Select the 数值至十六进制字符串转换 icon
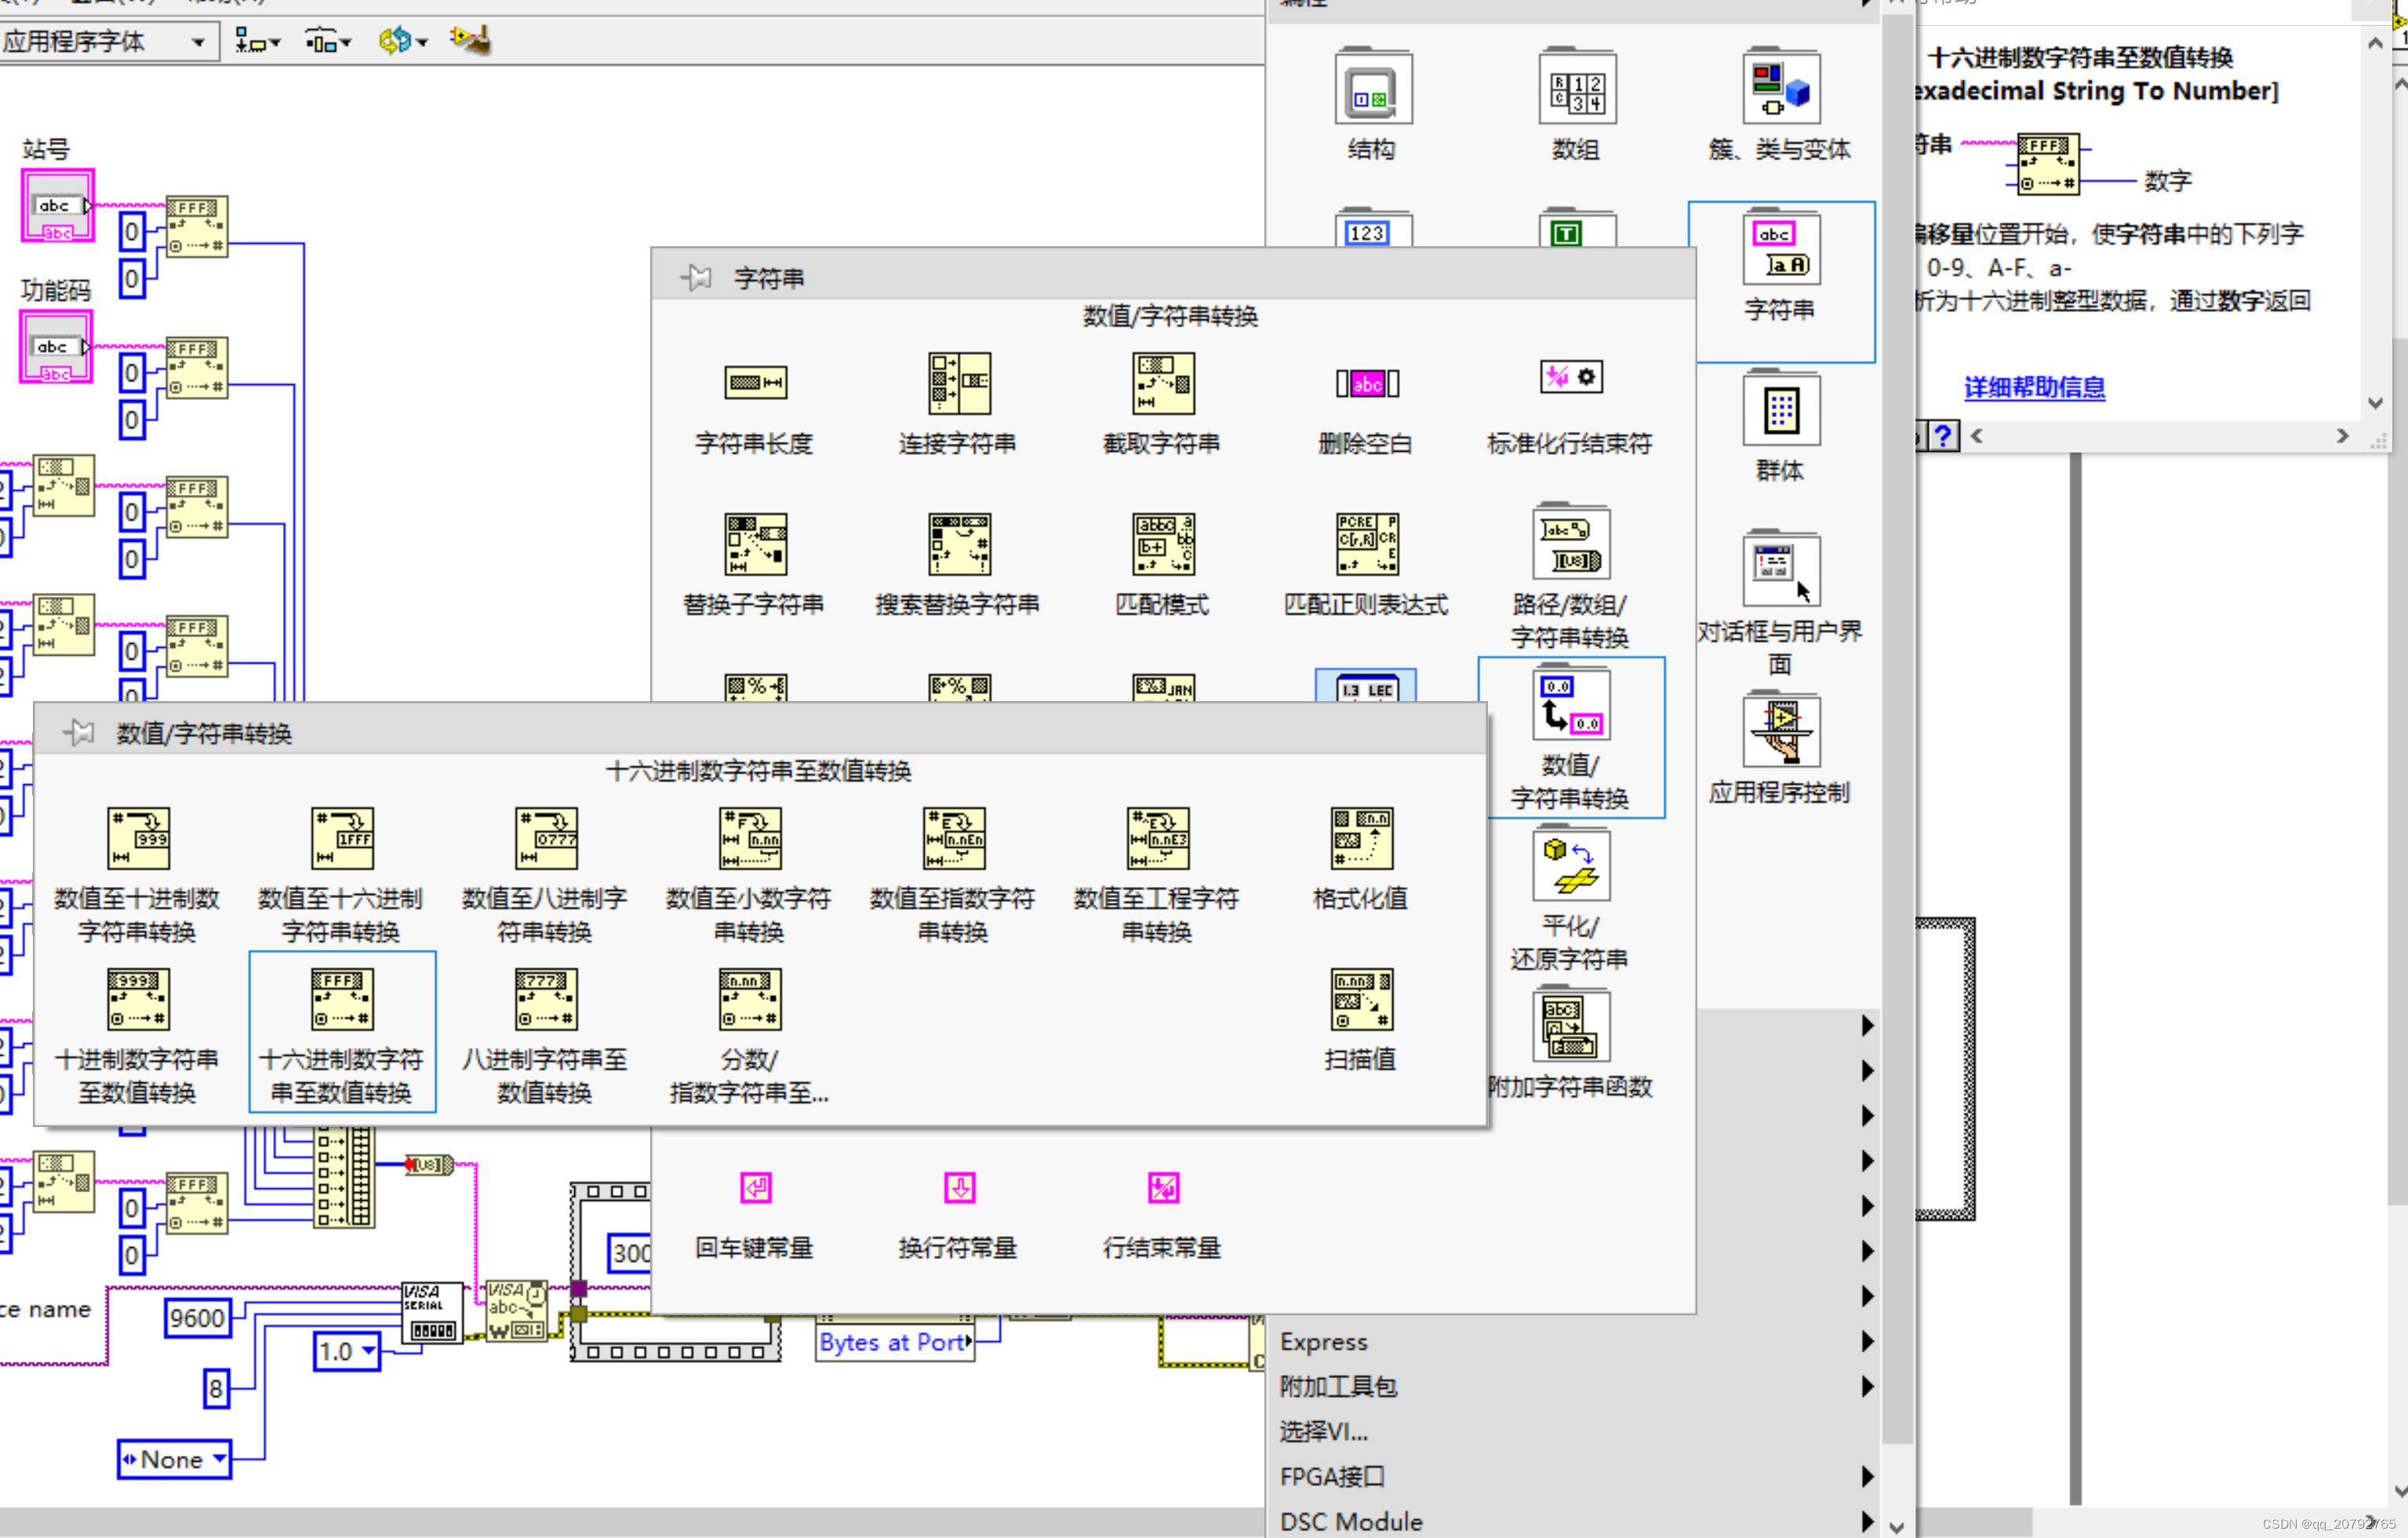This screenshot has width=2408, height=1538. pos(342,838)
